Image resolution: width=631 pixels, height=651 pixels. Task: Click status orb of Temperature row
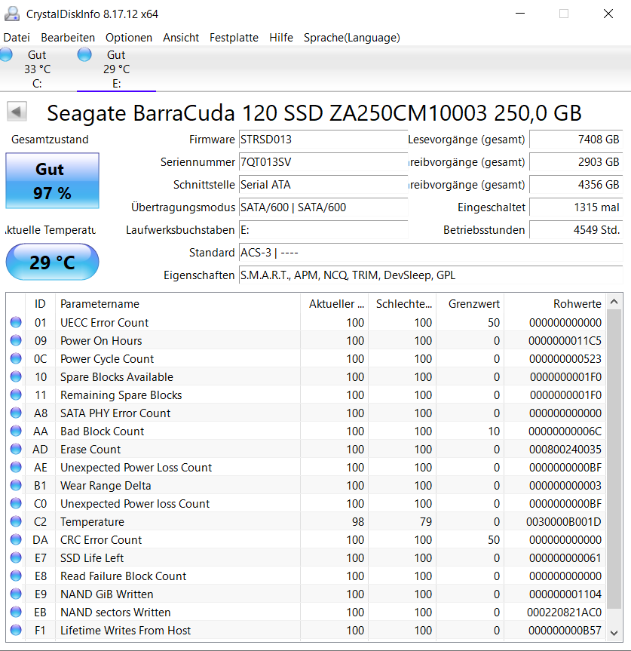[16, 521]
